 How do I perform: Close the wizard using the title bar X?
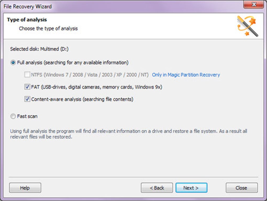(x=253, y=5)
